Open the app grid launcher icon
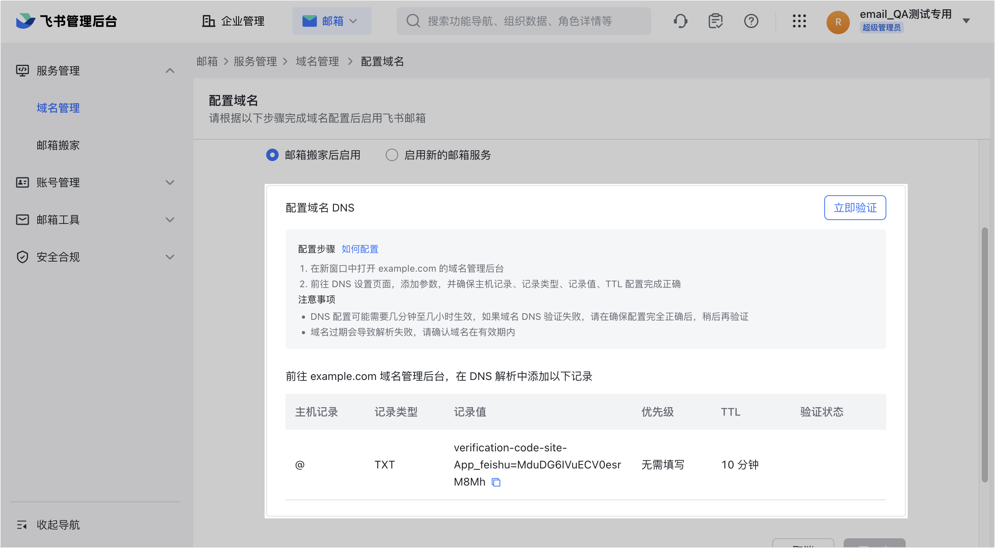 pos(799,21)
